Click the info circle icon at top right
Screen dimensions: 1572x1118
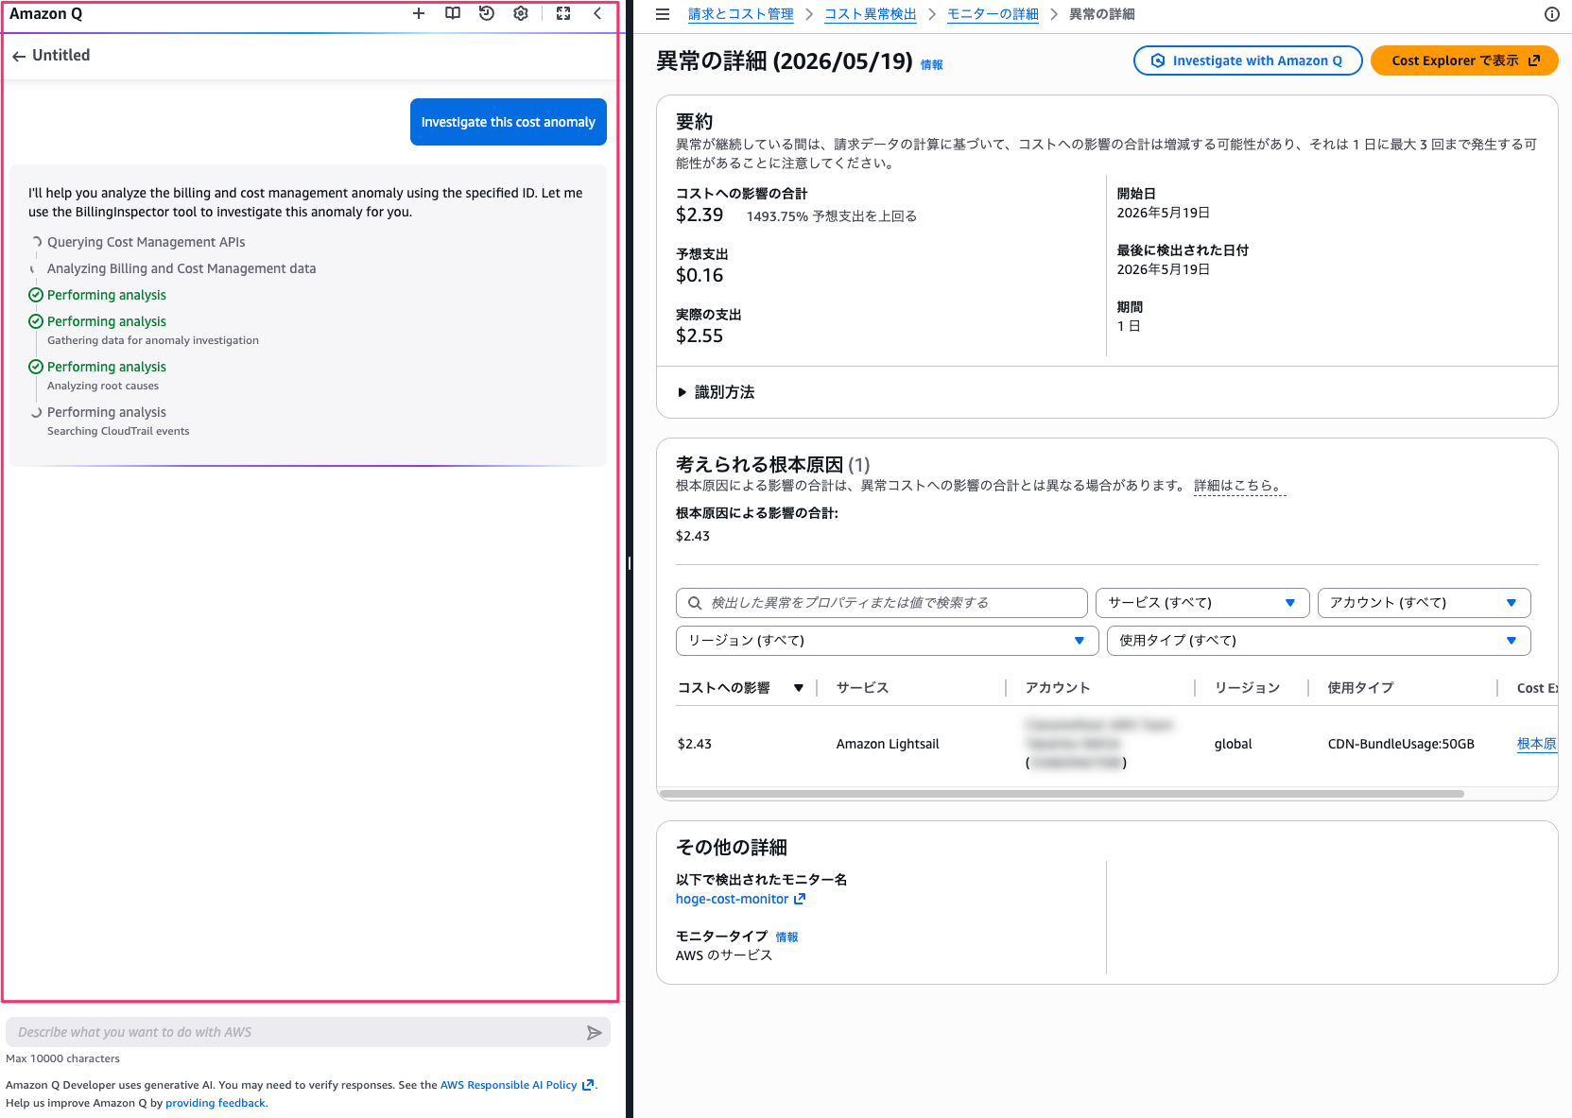(1551, 14)
